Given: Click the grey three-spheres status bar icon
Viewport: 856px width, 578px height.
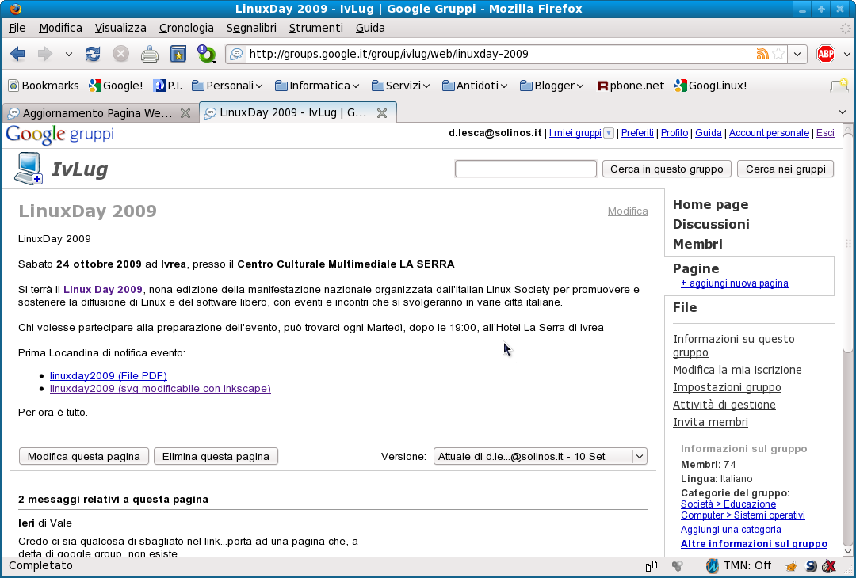Looking at the screenshot, I should [x=678, y=566].
